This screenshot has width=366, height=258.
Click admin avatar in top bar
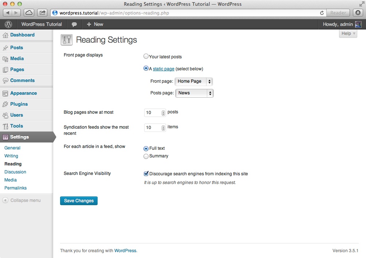(358, 24)
